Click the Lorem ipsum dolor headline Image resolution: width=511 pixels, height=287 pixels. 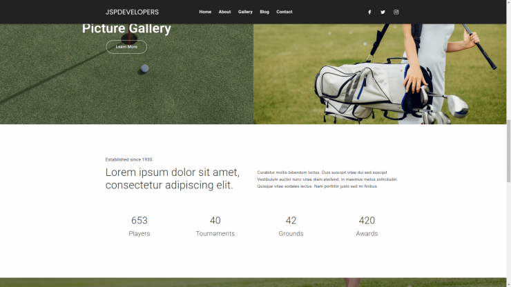pyautogui.click(x=173, y=179)
